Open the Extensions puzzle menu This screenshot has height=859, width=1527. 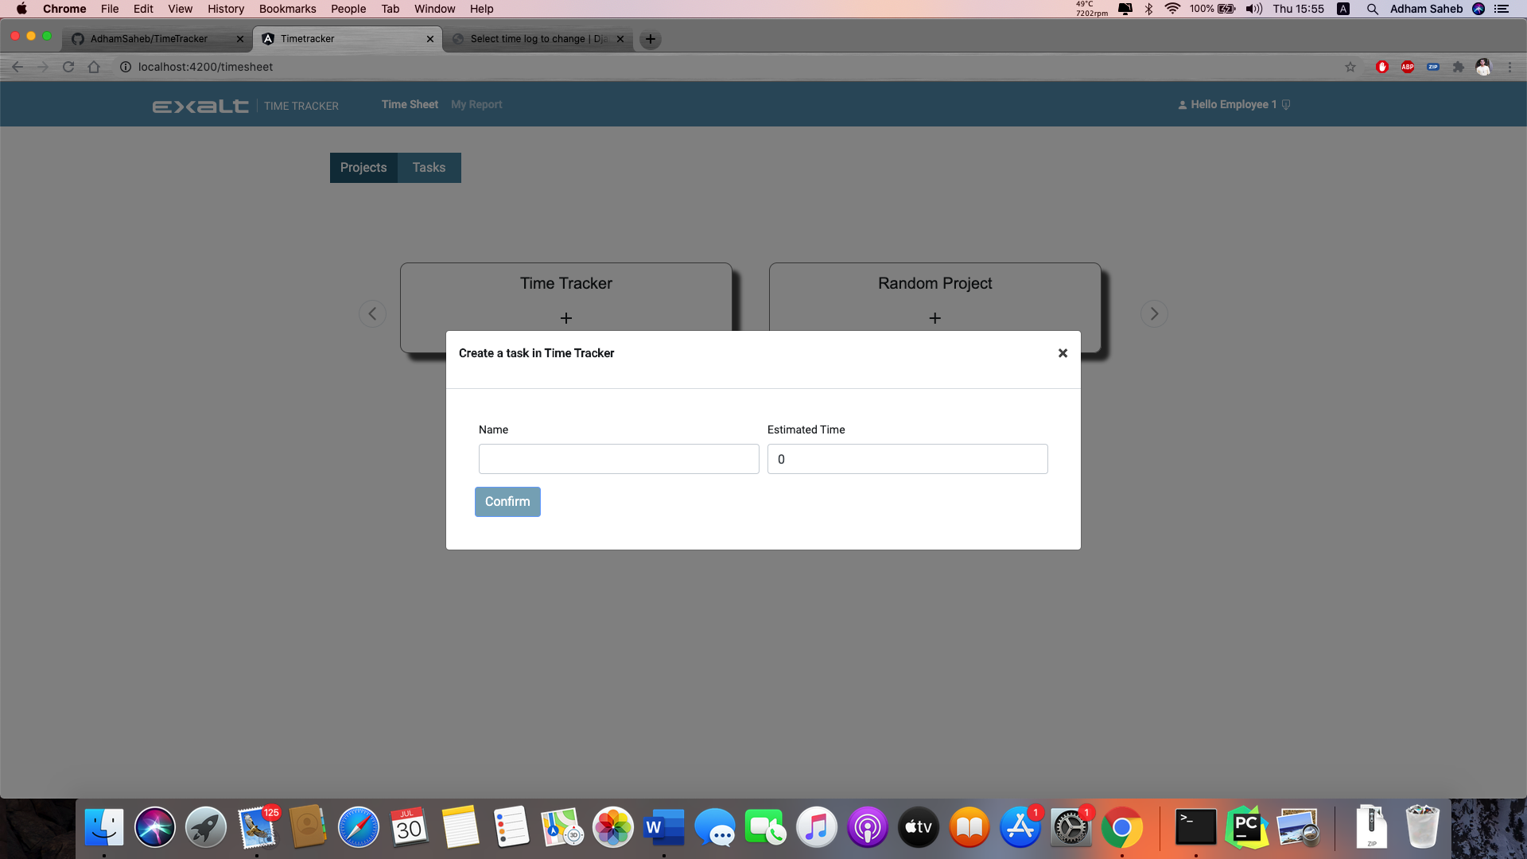coord(1458,67)
